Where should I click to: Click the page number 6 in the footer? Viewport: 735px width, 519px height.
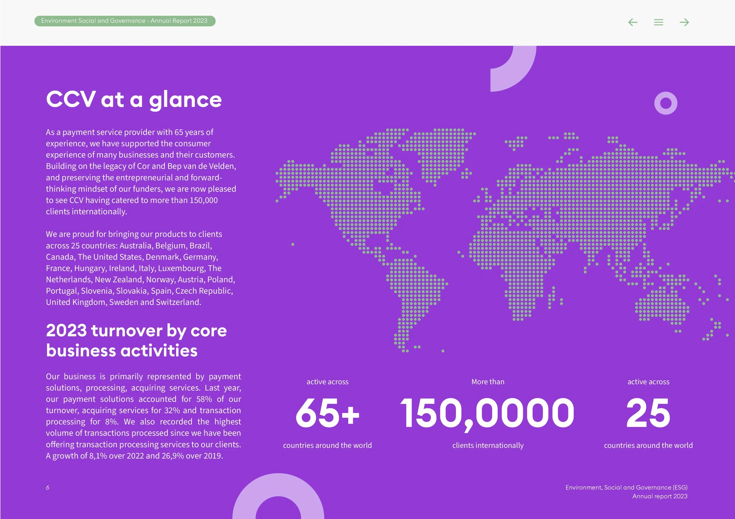click(x=47, y=487)
